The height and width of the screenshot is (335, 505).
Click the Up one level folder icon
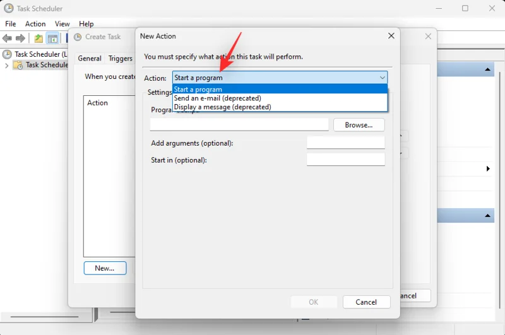coord(39,38)
